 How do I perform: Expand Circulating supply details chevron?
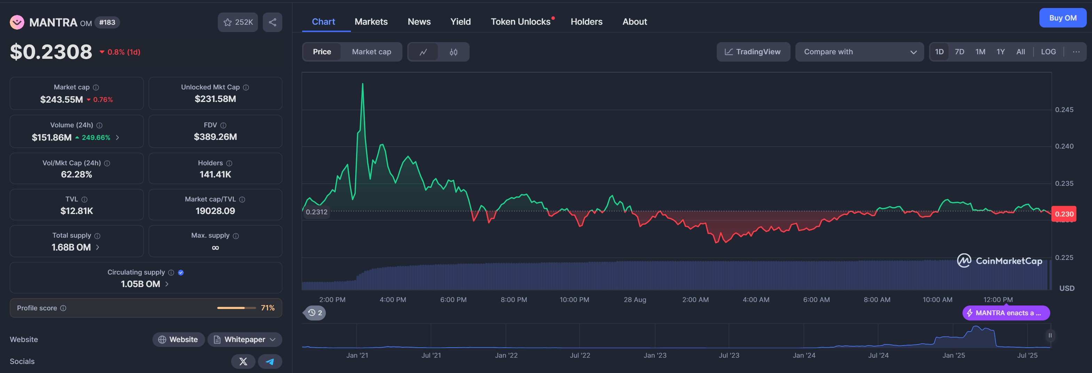167,284
